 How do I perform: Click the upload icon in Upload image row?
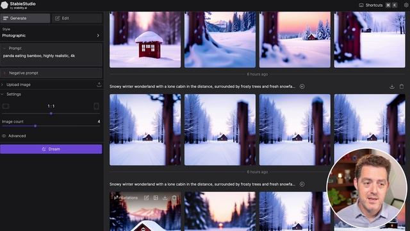[99, 84]
